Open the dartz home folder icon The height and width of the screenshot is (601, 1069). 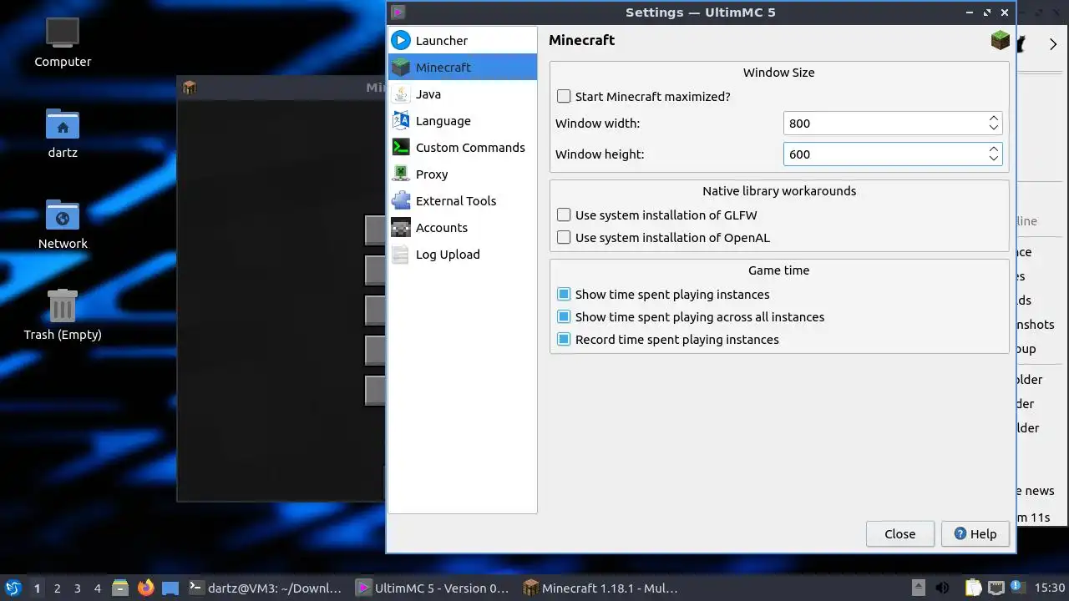tap(63, 134)
